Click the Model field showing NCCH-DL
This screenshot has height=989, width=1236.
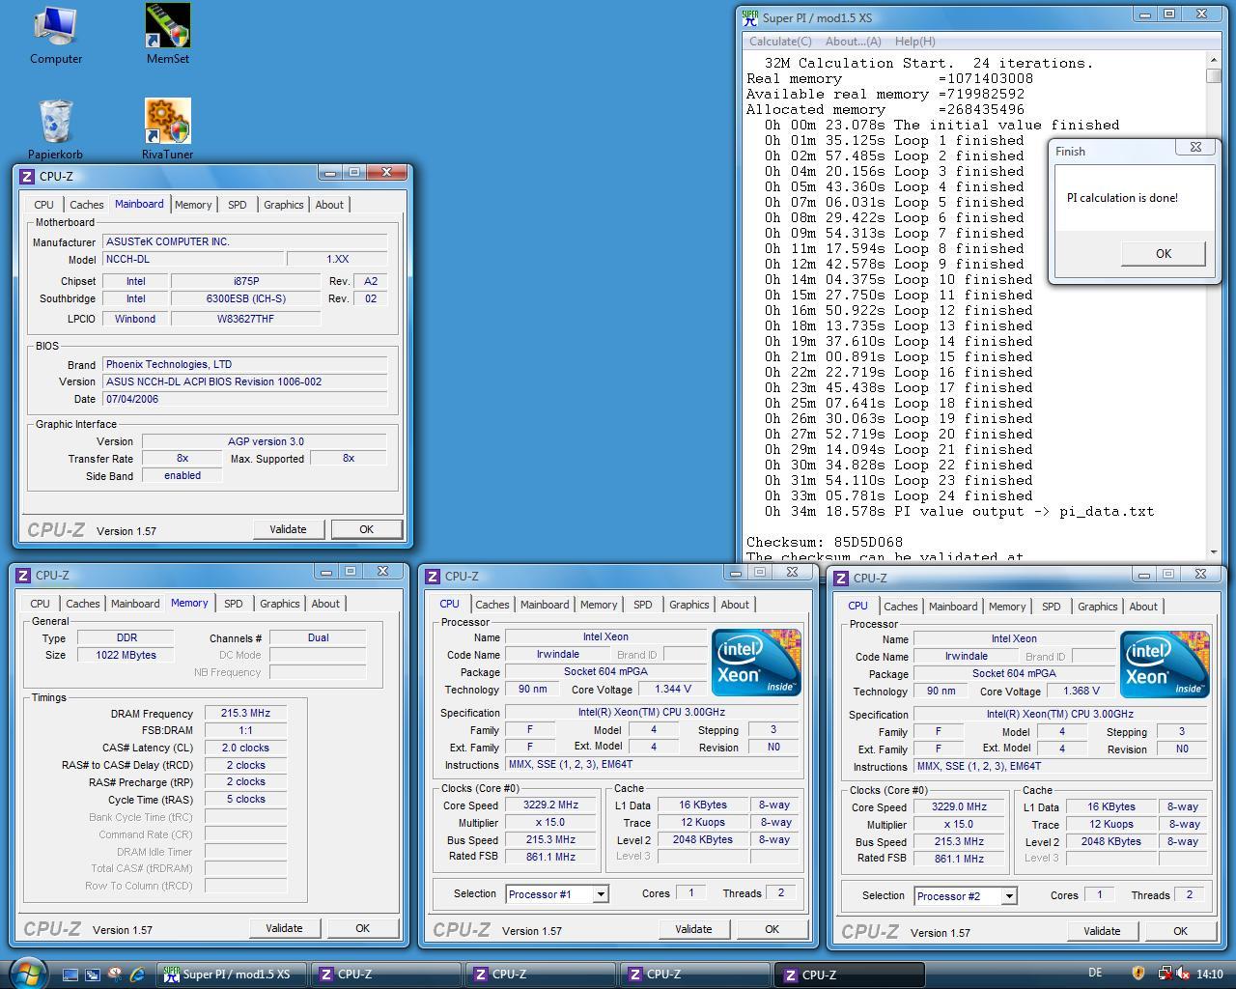coord(194,260)
